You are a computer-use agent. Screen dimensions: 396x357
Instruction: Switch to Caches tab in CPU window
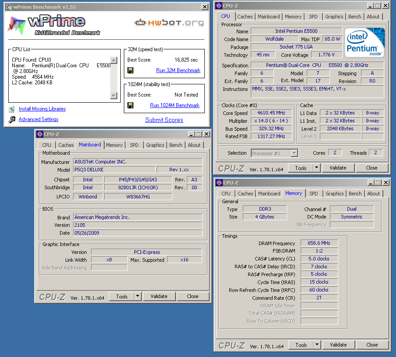point(245,17)
